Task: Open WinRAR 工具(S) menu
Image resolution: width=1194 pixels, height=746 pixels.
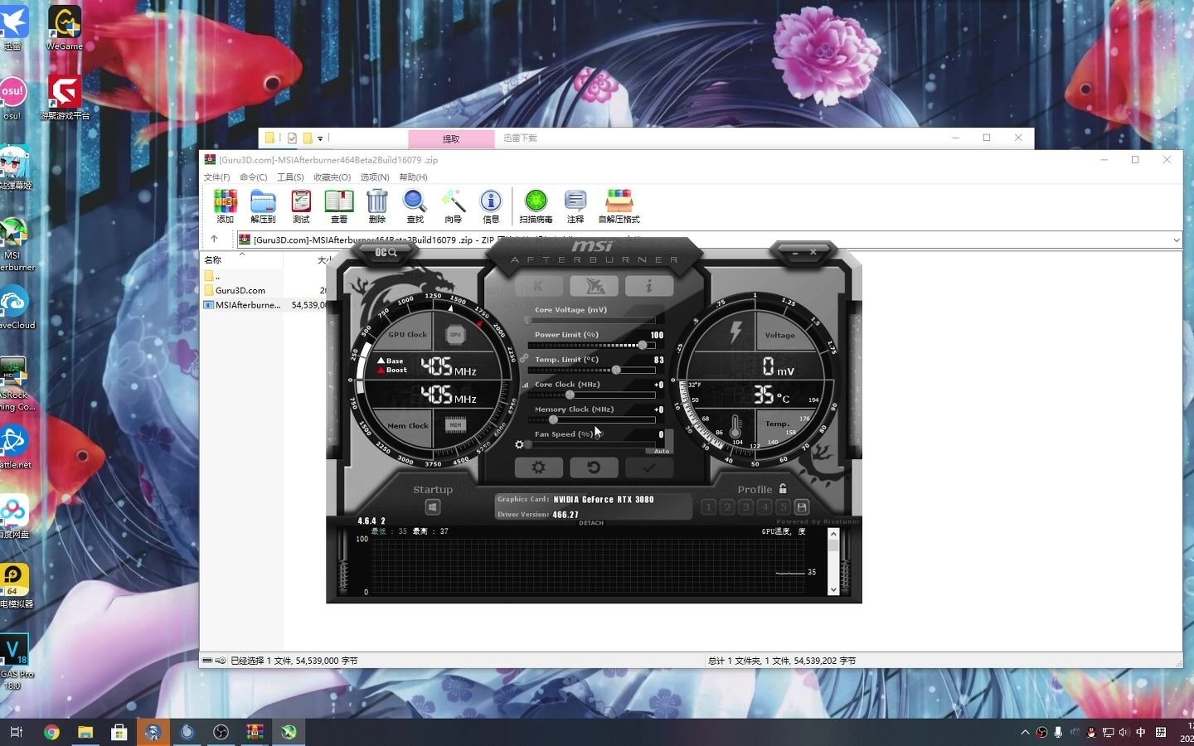Action: pos(290,177)
